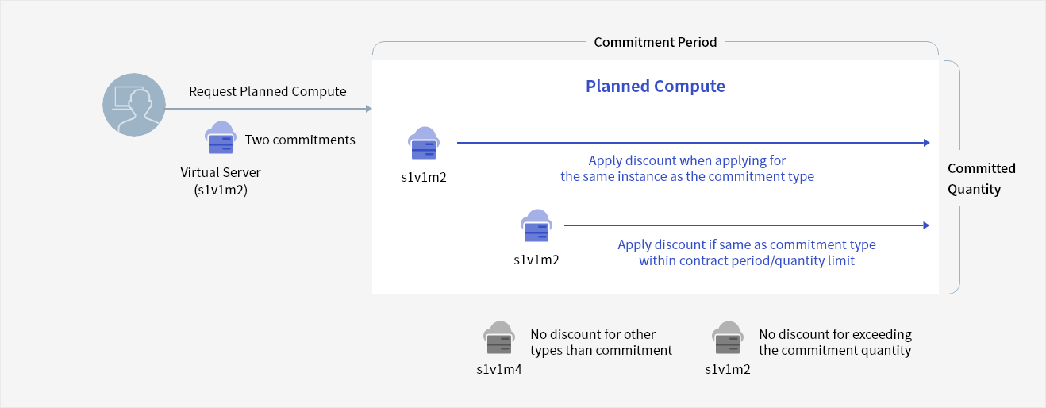Viewport: 1046px width, 408px height.
Task: Click the "Virtual Server (s1v1m2)" caption
Action: click(220, 181)
